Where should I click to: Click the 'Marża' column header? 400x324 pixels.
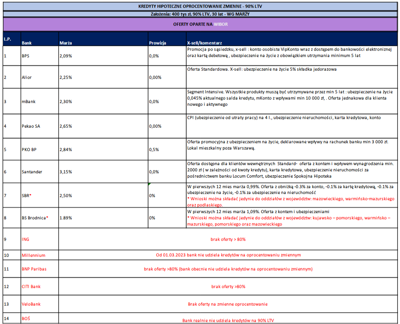65,43
